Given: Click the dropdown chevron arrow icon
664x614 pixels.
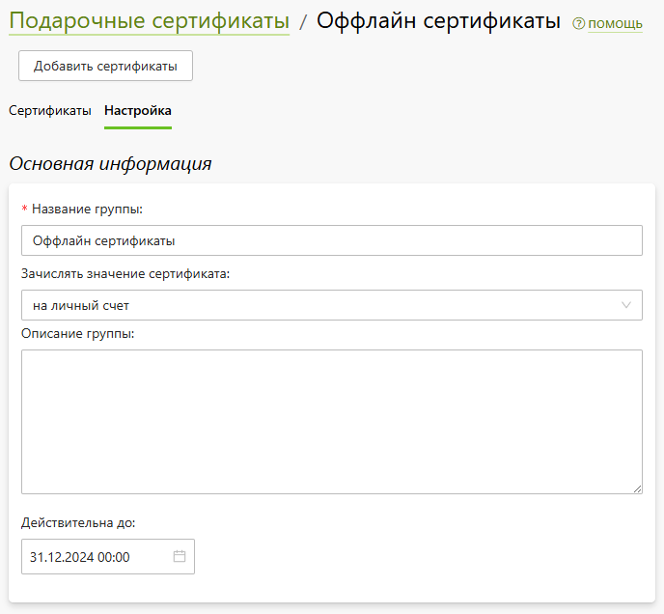Looking at the screenshot, I should 626,305.
